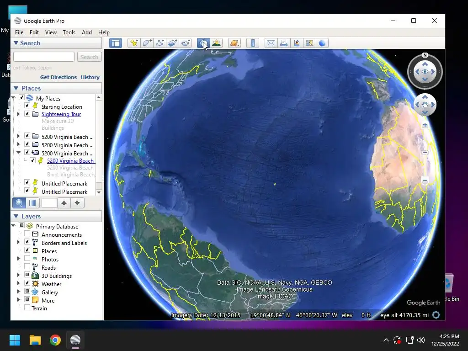Uncheck the Starting Location checkbox
Viewport: 468px width, 351px height.
27,106
